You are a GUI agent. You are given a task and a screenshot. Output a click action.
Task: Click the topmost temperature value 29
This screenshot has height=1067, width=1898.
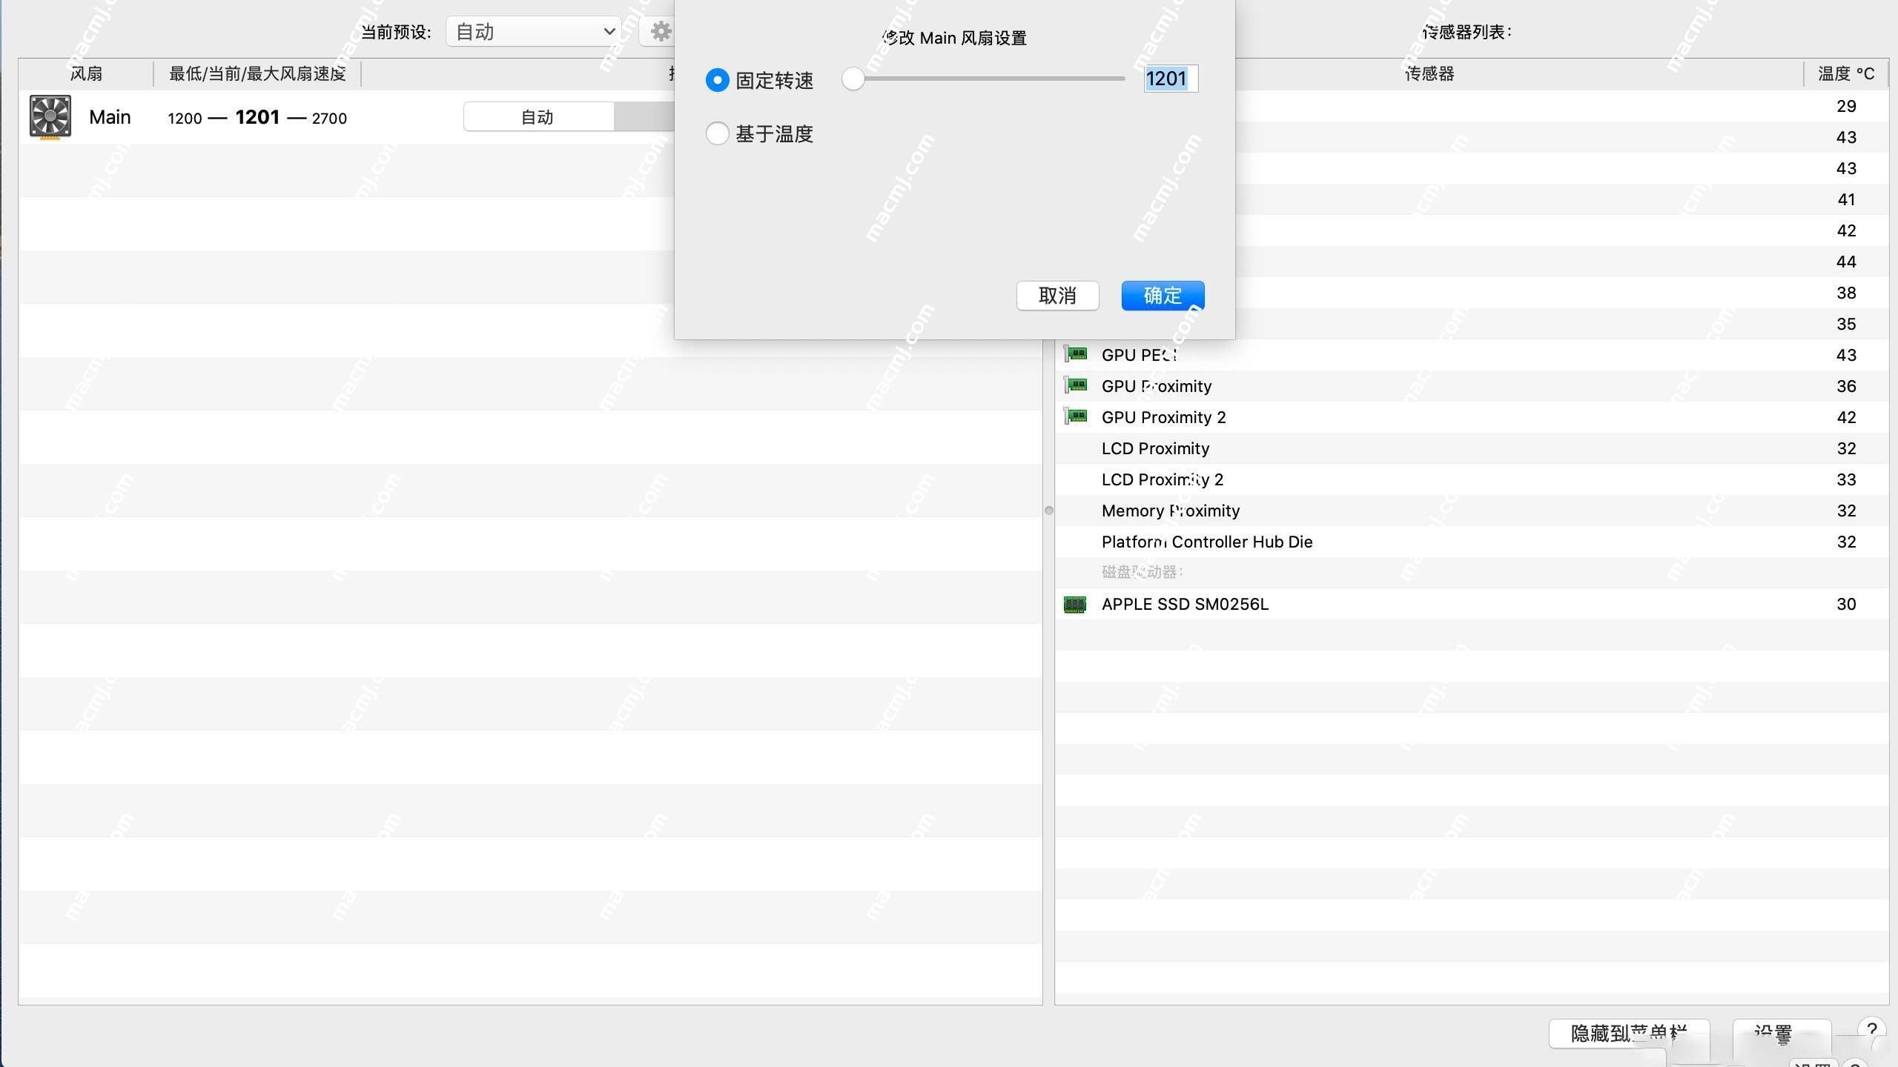point(1846,106)
